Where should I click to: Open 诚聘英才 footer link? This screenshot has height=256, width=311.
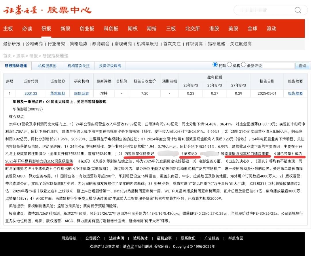(x=141, y=238)
